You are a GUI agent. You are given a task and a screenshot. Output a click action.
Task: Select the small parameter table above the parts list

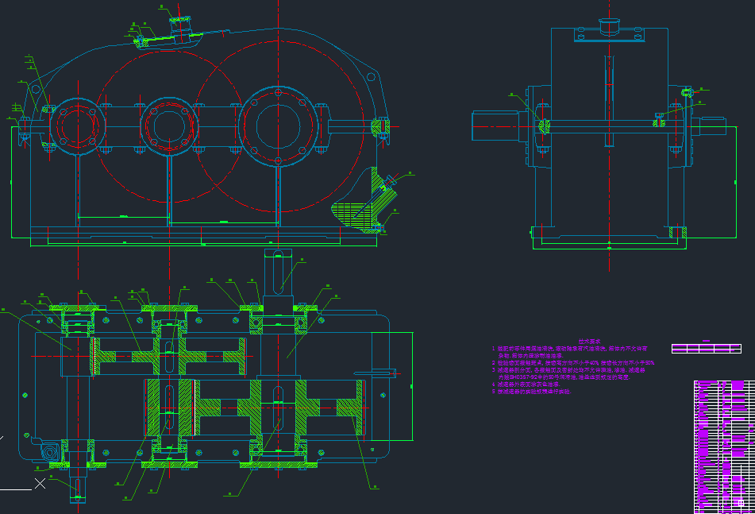pyautogui.click(x=707, y=348)
